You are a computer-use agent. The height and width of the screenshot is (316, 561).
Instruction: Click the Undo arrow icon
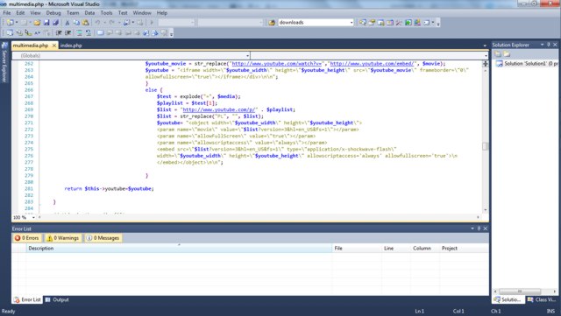[97, 23]
